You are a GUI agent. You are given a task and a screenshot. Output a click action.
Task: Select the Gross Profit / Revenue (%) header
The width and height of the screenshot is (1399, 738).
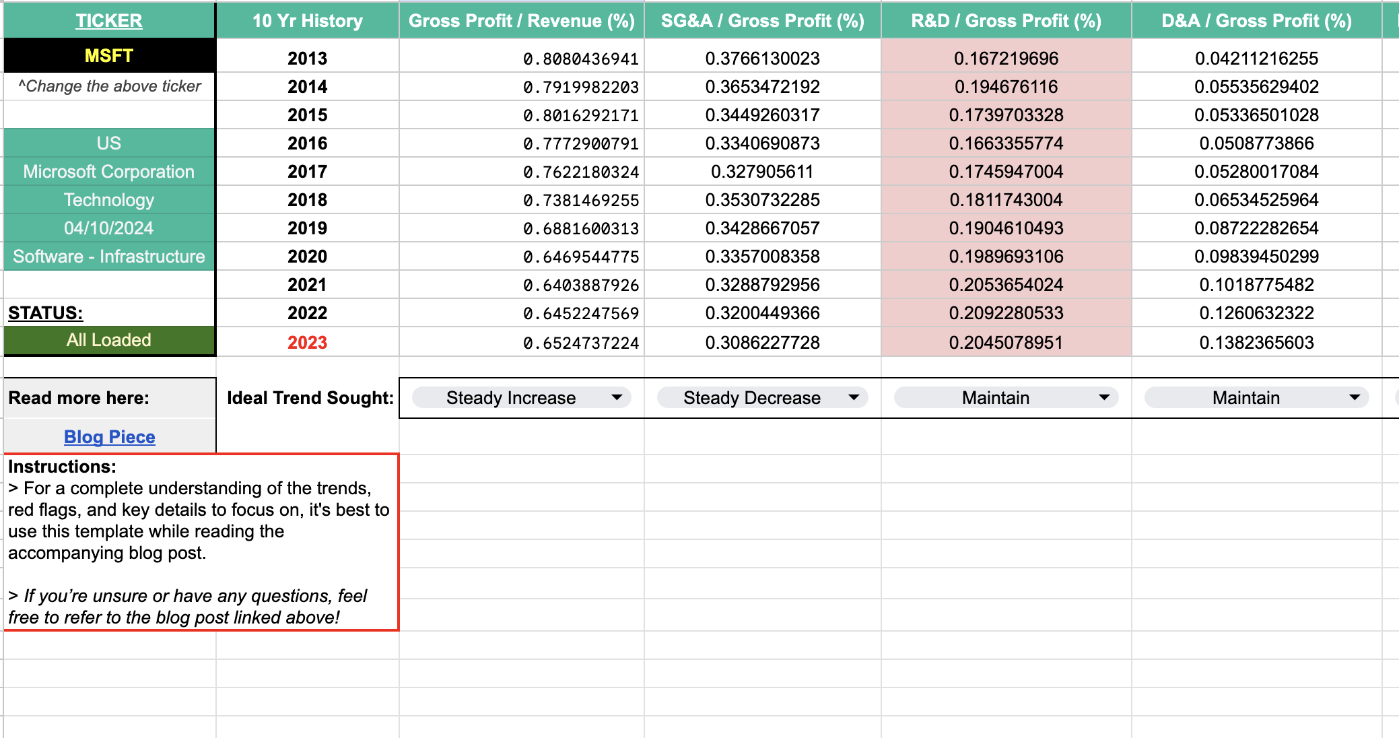pyautogui.click(x=522, y=21)
